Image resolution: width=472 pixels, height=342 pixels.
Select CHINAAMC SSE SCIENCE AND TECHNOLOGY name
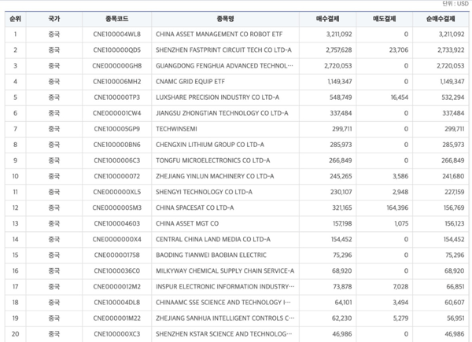pyautogui.click(x=223, y=302)
